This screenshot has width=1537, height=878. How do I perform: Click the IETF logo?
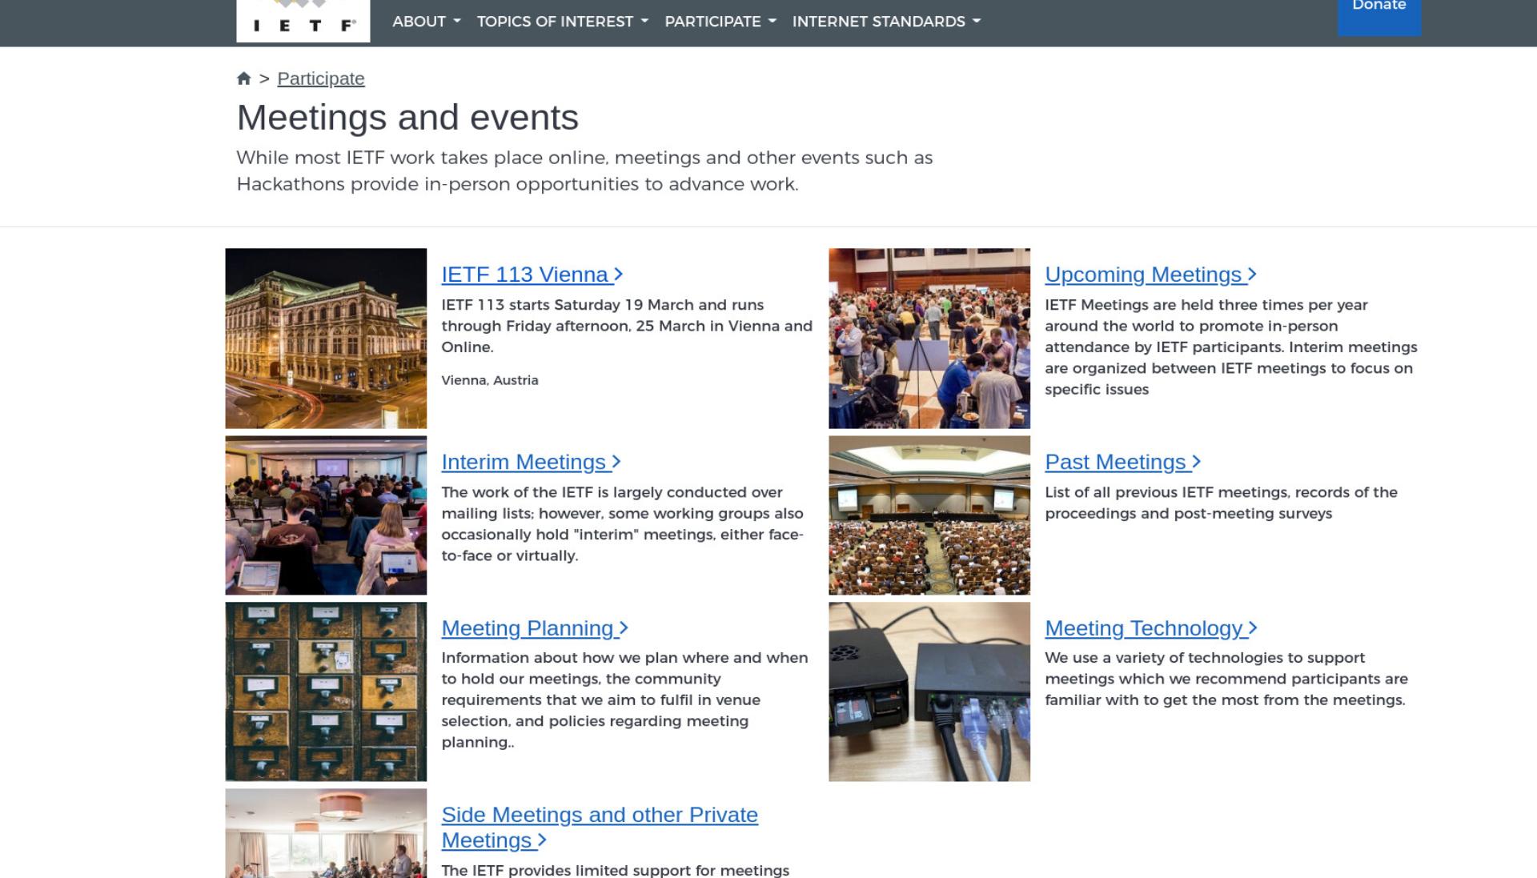pos(303,21)
